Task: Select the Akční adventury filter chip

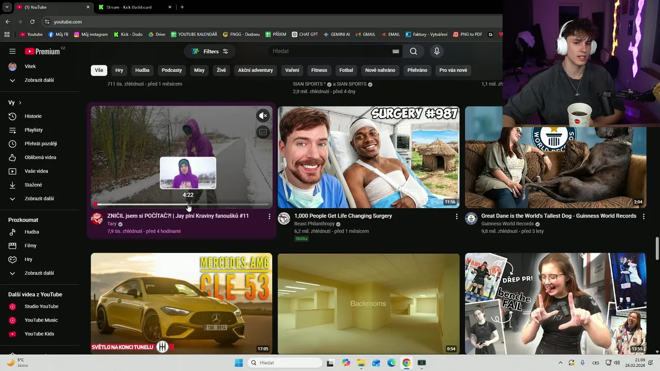Action: tap(255, 70)
